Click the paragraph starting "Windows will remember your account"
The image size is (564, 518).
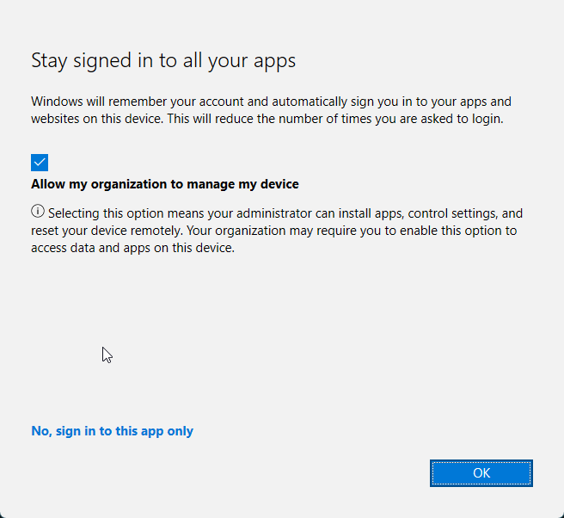point(271,110)
